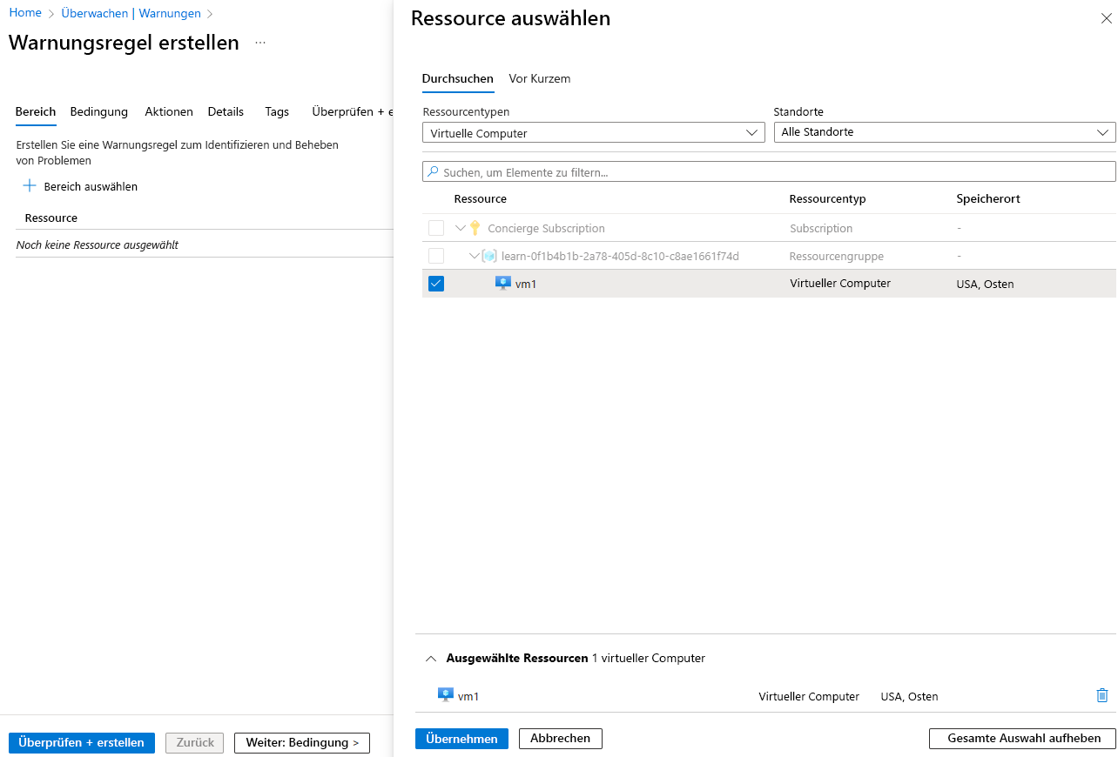Image resolution: width=1118 pixels, height=757 pixels.
Task: Click the plus icon for Bereich auswählen
Action: [30, 185]
